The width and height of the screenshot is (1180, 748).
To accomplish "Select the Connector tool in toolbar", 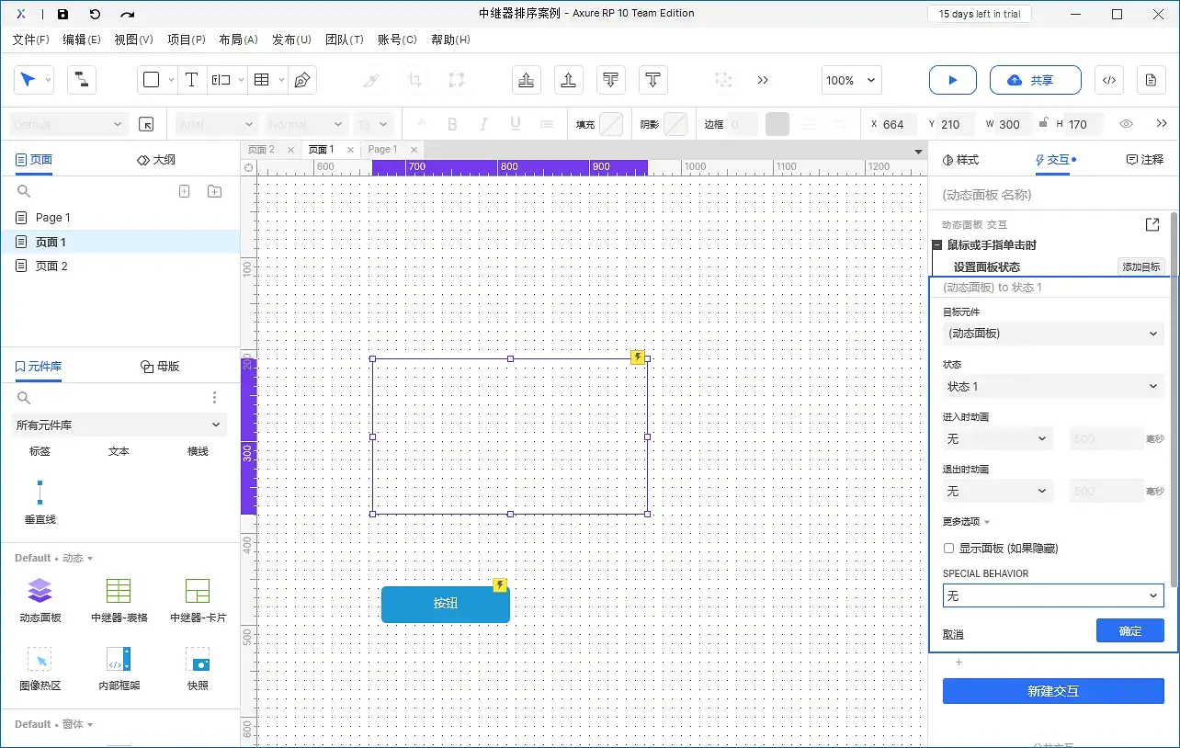I will pos(82,80).
